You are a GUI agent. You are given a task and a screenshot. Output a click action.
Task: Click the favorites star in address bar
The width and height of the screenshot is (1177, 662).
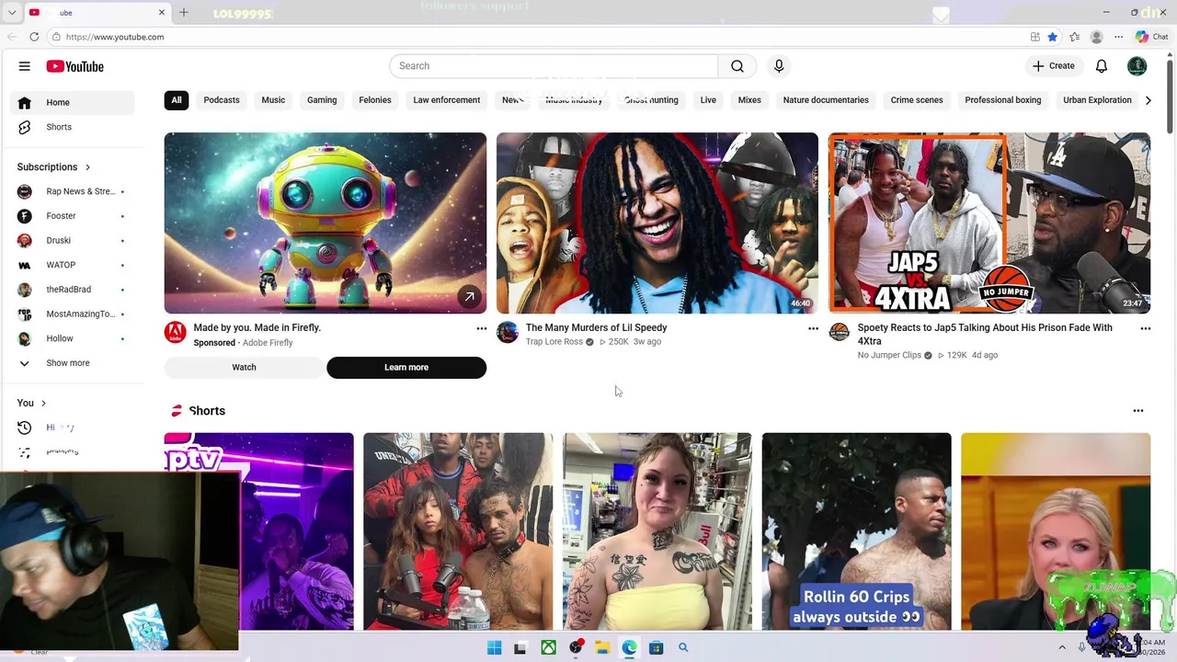tap(1053, 37)
